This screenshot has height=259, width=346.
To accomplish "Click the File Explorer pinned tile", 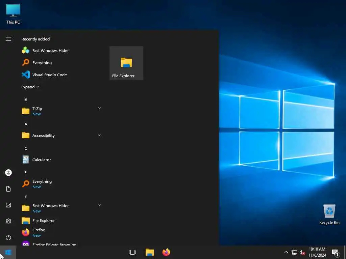I will 126,63.
